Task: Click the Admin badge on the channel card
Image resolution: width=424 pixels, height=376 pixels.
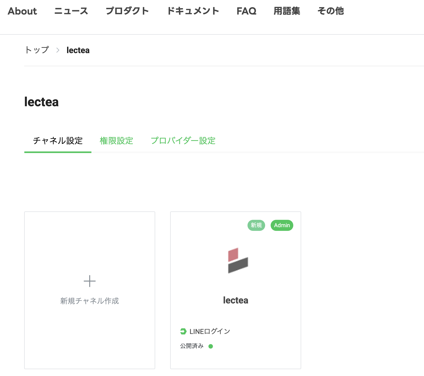Action: click(282, 225)
